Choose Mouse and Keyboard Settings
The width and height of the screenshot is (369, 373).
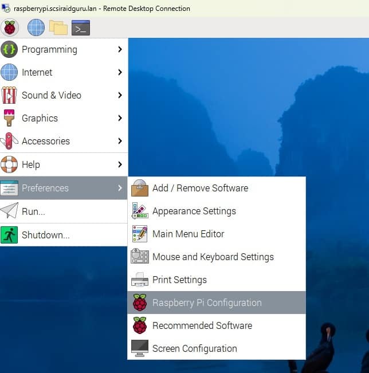point(213,257)
